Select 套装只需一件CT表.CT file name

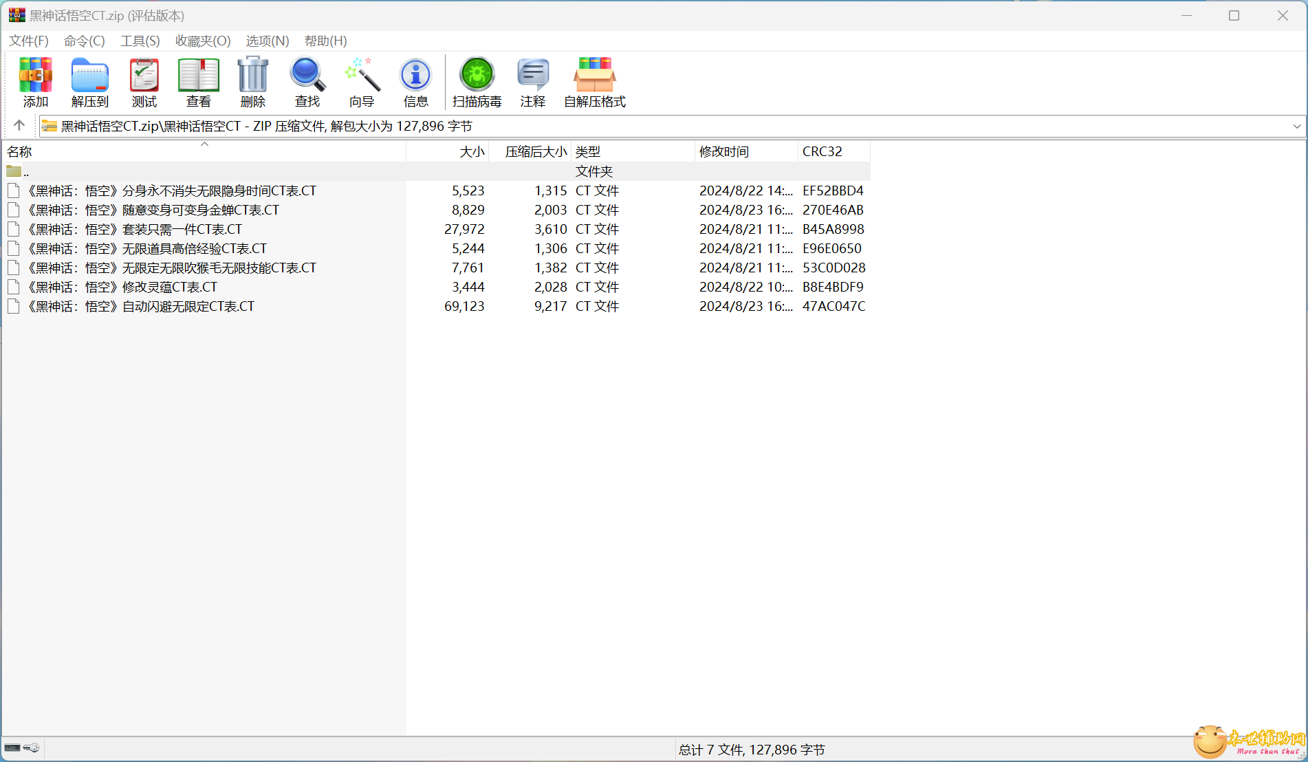click(133, 229)
